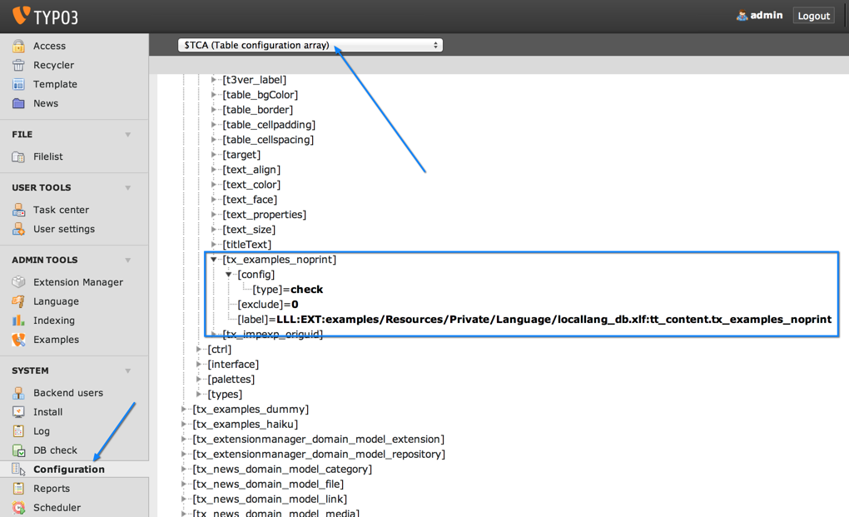The image size is (849, 517).
Task: Click the Indexing module icon
Action: (18, 321)
